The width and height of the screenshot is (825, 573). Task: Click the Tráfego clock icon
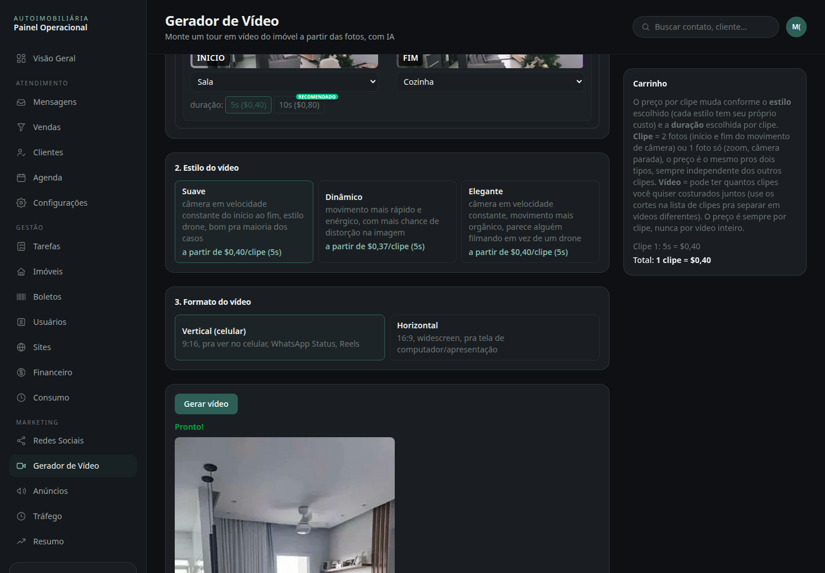(21, 516)
